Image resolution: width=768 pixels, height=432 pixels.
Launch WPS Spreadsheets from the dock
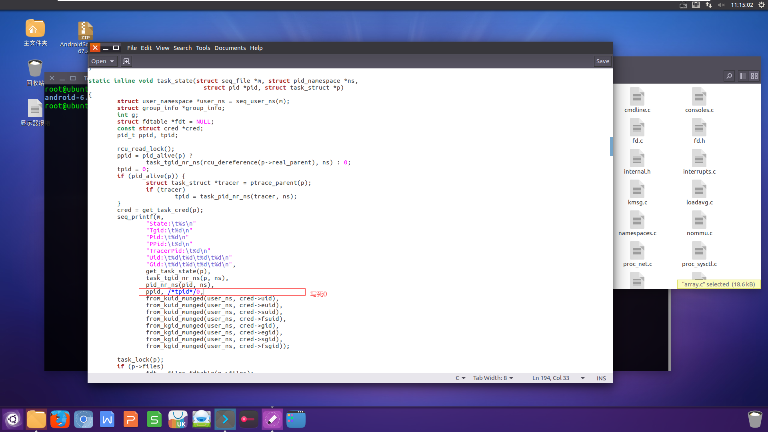point(154,419)
